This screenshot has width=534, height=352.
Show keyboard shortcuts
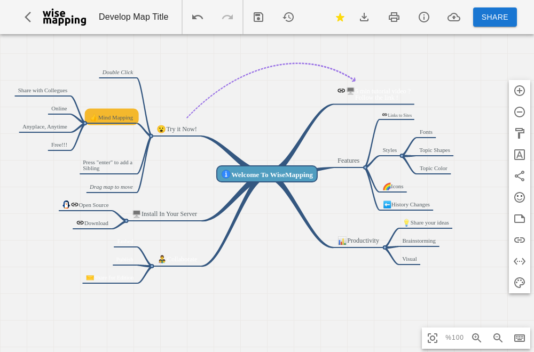pyautogui.click(x=520, y=338)
